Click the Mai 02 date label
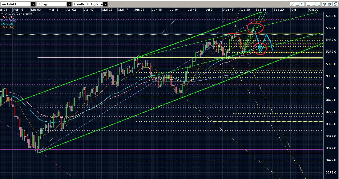339x179 pixels. pos(107,10)
